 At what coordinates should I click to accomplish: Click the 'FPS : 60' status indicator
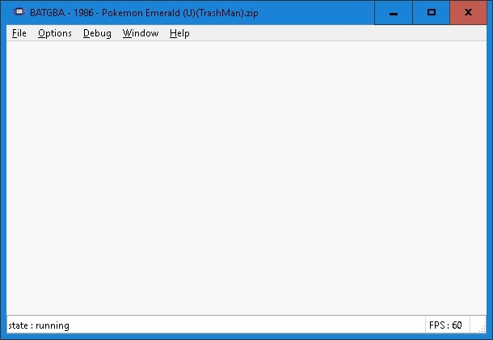click(445, 325)
